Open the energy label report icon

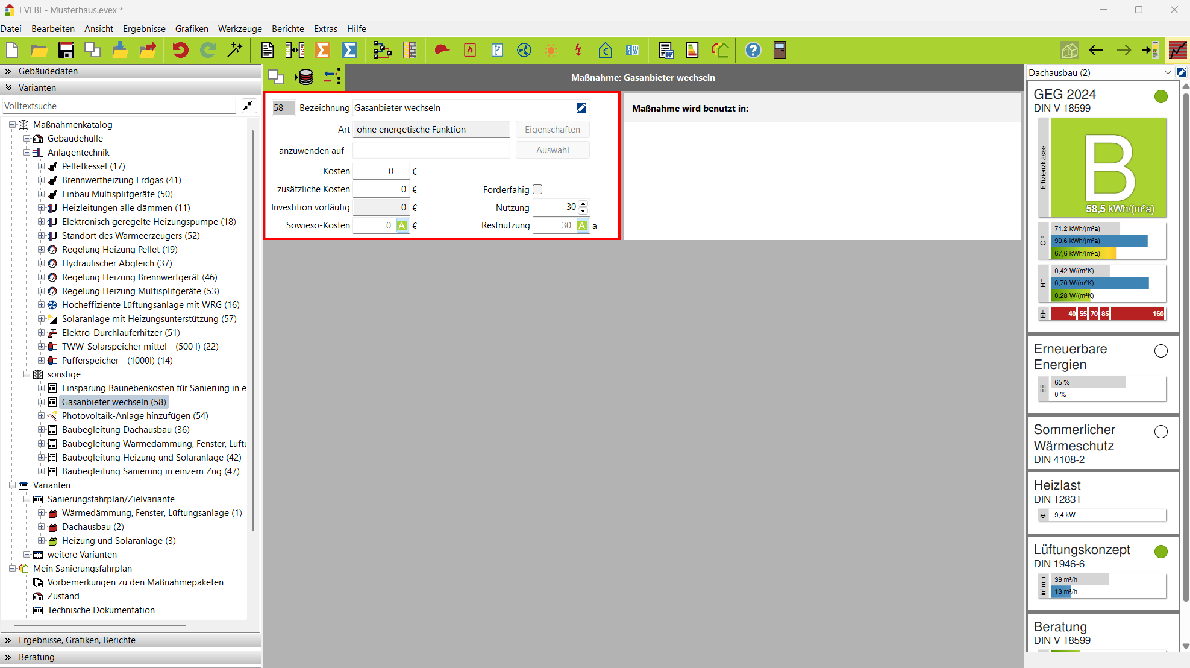692,50
